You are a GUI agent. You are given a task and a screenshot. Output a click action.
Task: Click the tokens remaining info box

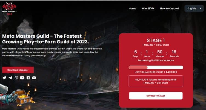pos(156,81)
